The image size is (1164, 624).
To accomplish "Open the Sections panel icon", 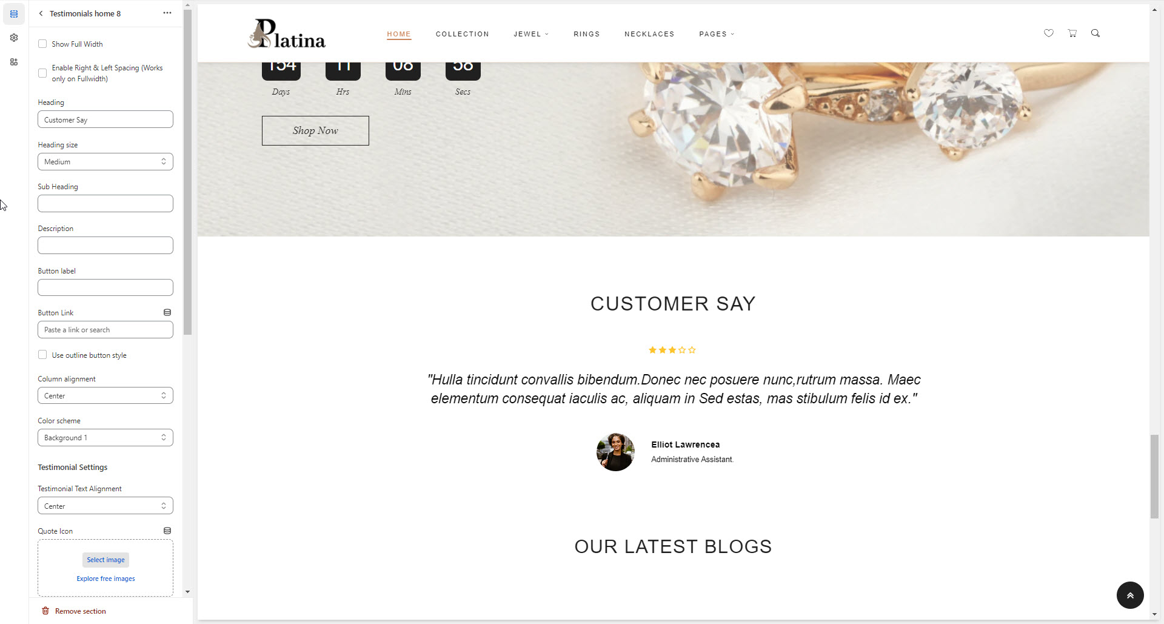I will point(14,13).
